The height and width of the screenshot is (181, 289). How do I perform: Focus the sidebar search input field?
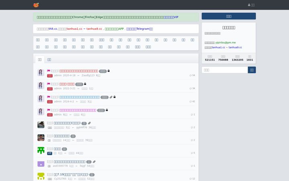coord(225,70)
